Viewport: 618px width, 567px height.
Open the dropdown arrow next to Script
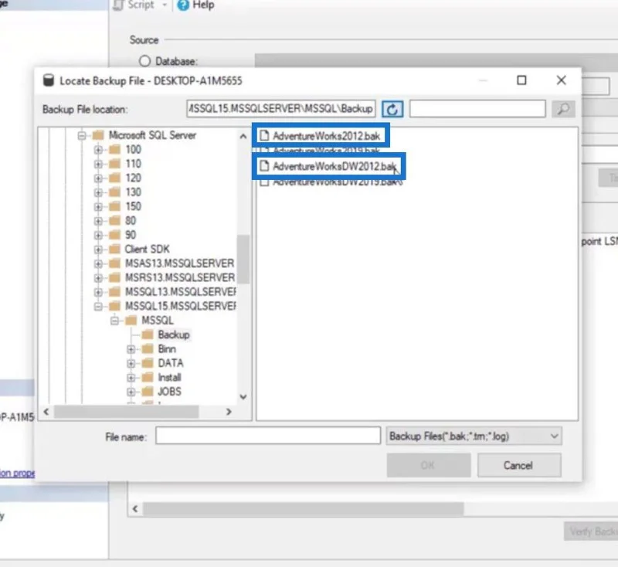(x=165, y=5)
